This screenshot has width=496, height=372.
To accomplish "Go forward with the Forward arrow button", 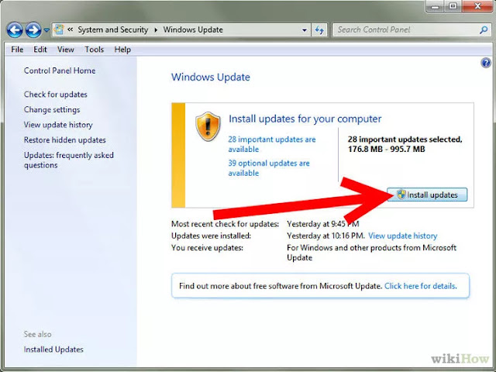I will (x=33, y=30).
